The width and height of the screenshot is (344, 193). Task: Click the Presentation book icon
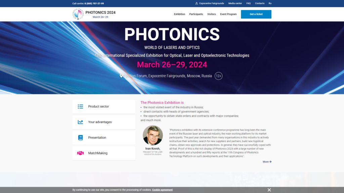point(80,138)
